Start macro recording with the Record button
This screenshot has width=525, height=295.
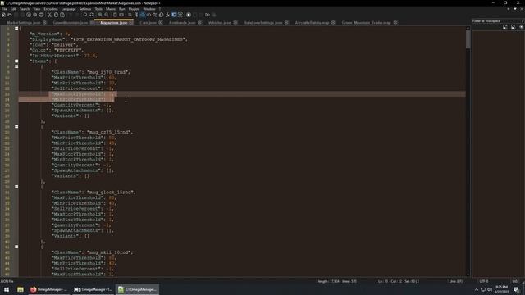[x=189, y=15]
